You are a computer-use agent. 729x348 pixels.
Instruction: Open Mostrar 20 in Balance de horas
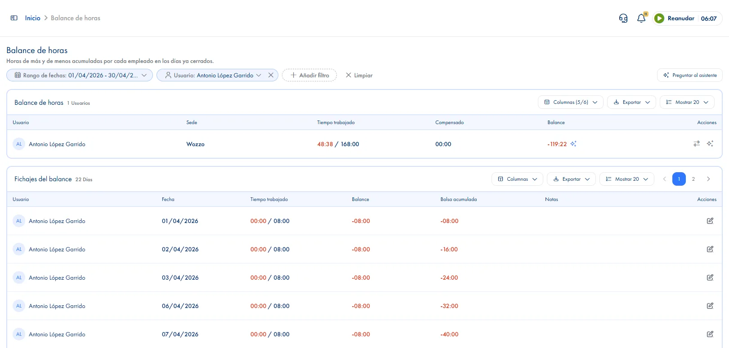pyautogui.click(x=687, y=102)
